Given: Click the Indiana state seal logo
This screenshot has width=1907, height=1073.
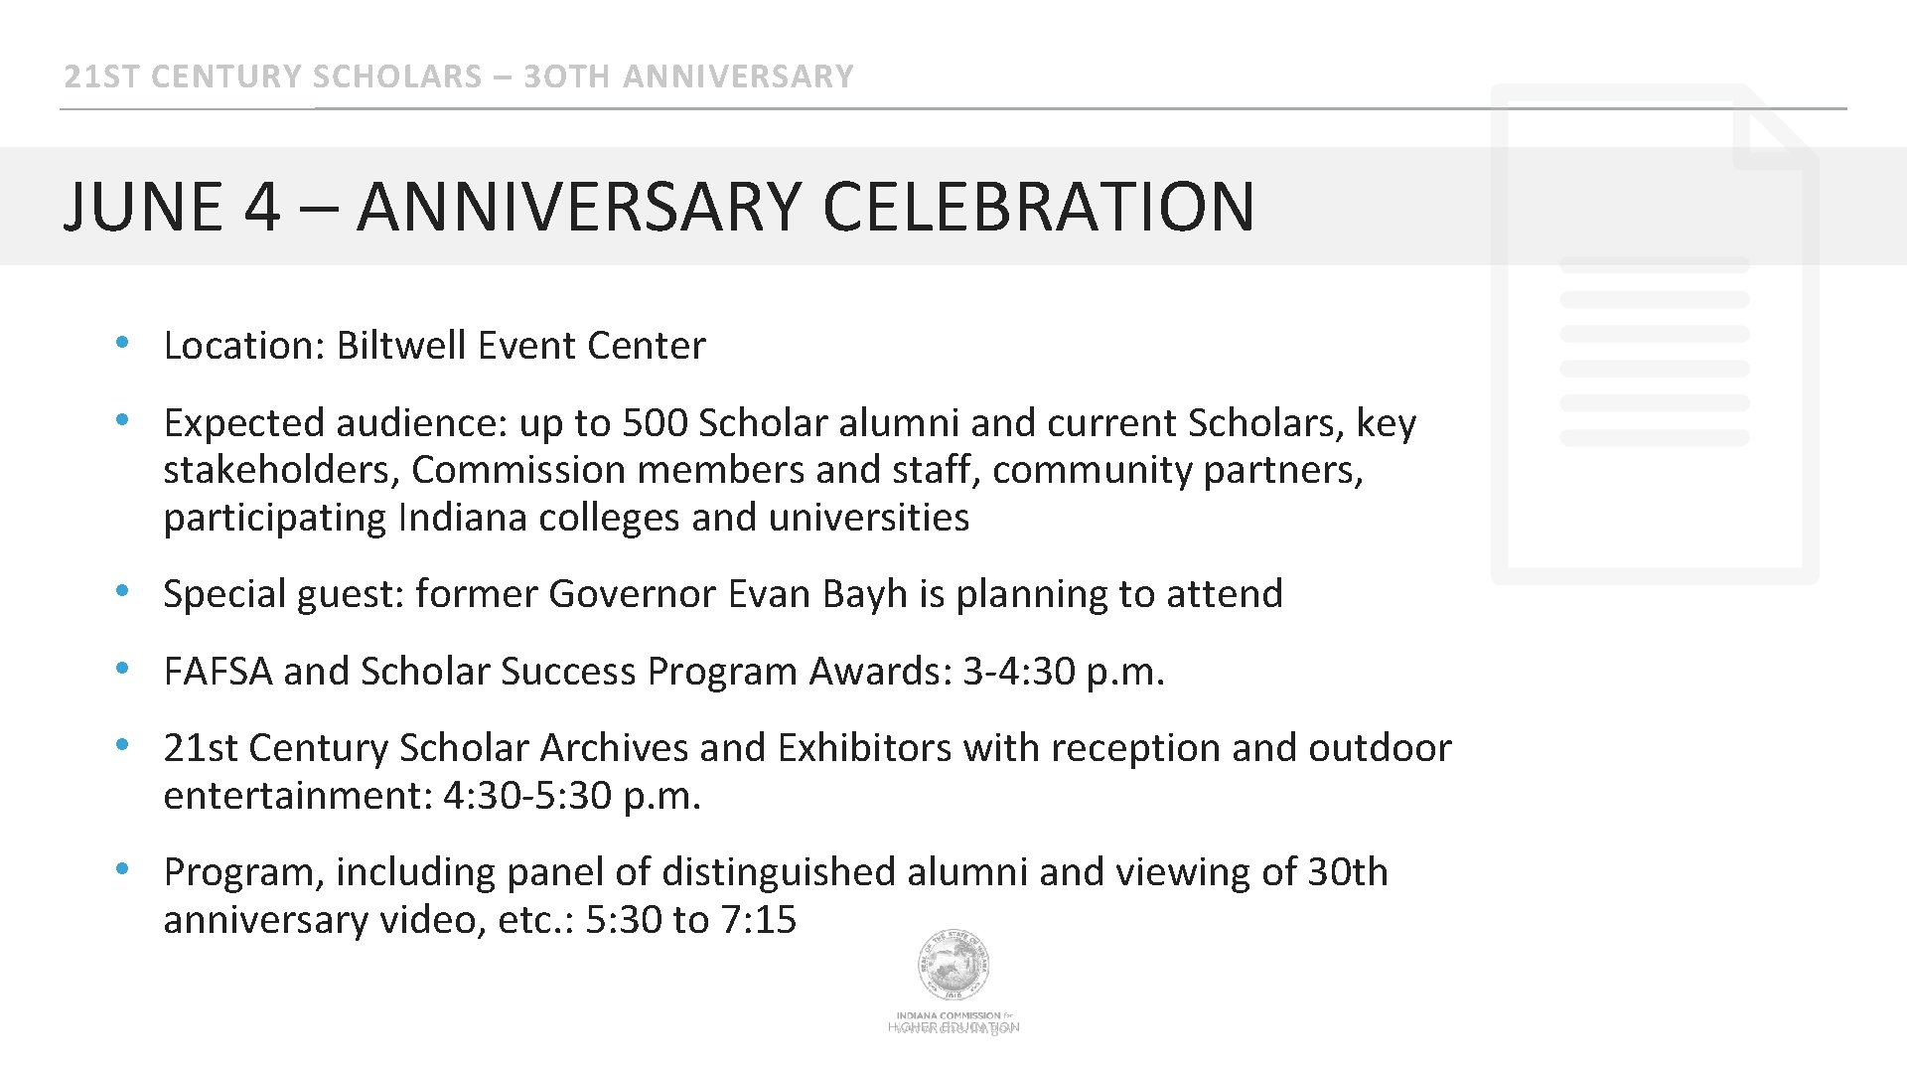Looking at the screenshot, I should coord(953,966).
